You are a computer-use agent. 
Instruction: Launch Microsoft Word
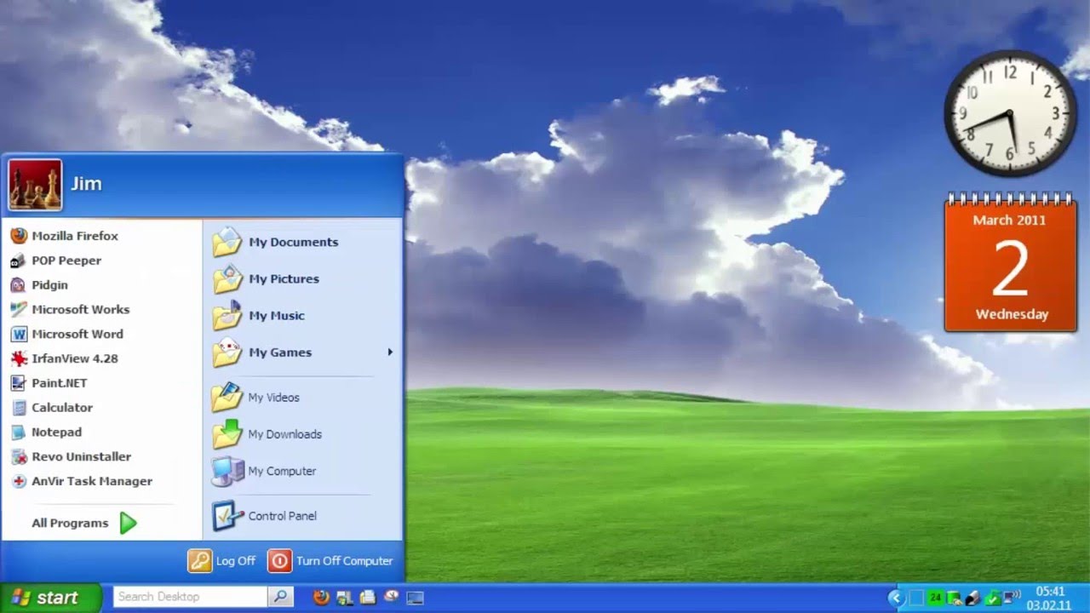pyautogui.click(x=66, y=335)
